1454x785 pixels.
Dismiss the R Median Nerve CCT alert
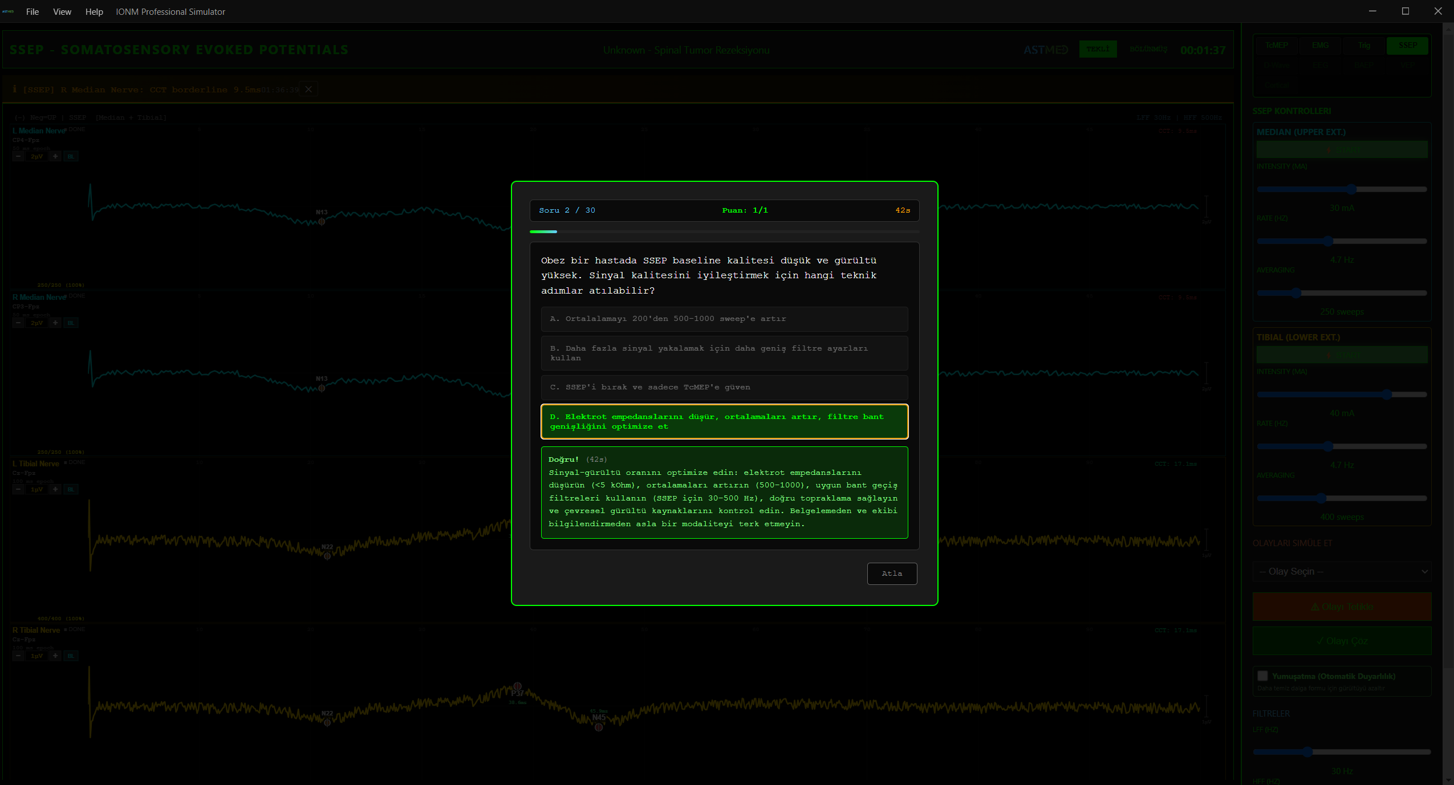click(308, 89)
